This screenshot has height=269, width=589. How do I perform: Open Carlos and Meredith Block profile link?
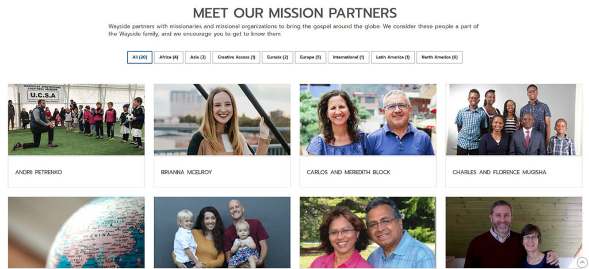tap(349, 172)
